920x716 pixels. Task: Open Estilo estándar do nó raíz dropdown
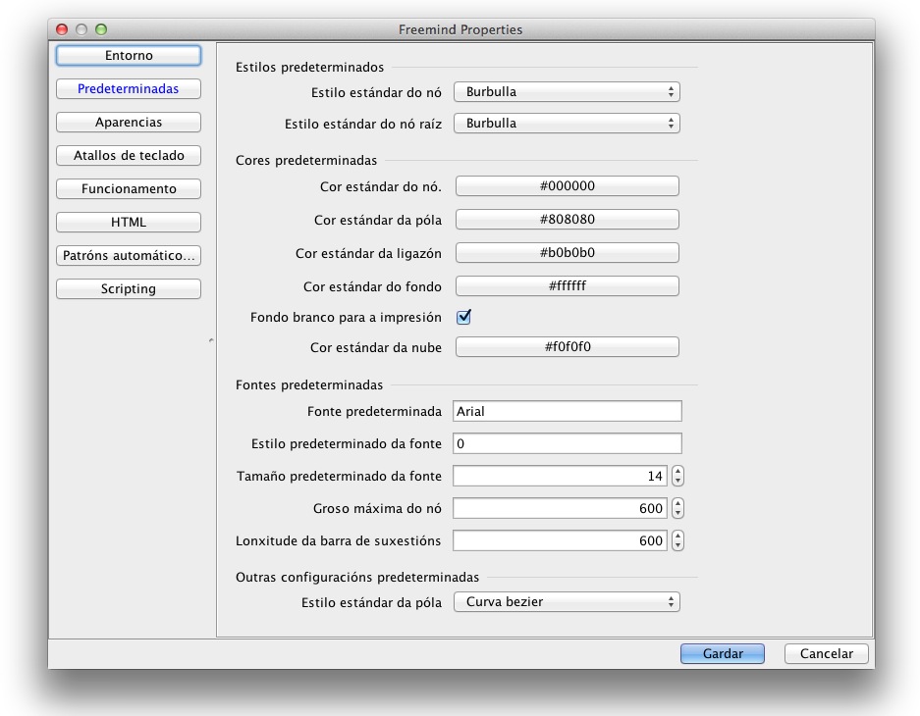pos(567,124)
